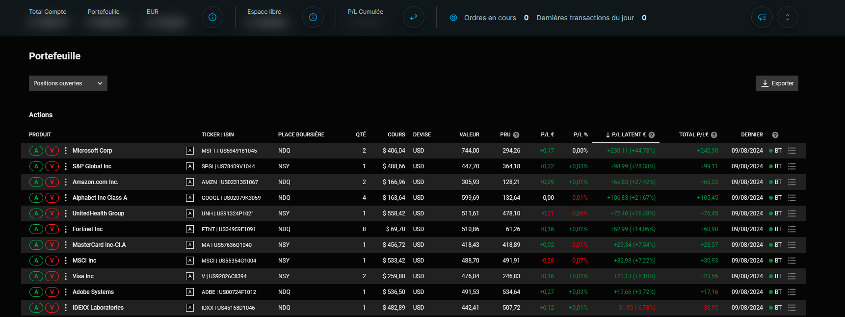Open the Alphabet Inc Class A product link
The height and width of the screenshot is (317, 845).
[100, 198]
